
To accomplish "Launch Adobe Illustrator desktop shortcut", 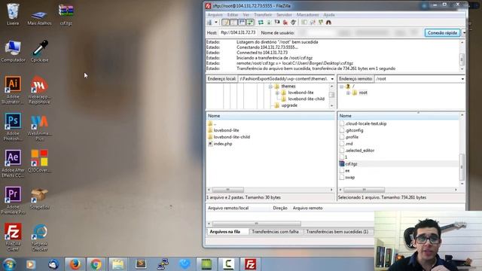I will [13, 90].
